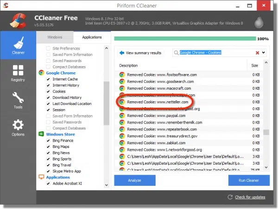278x209 pixels.
Task: Toggle Last Download Location checkbox
Action: 48,104
